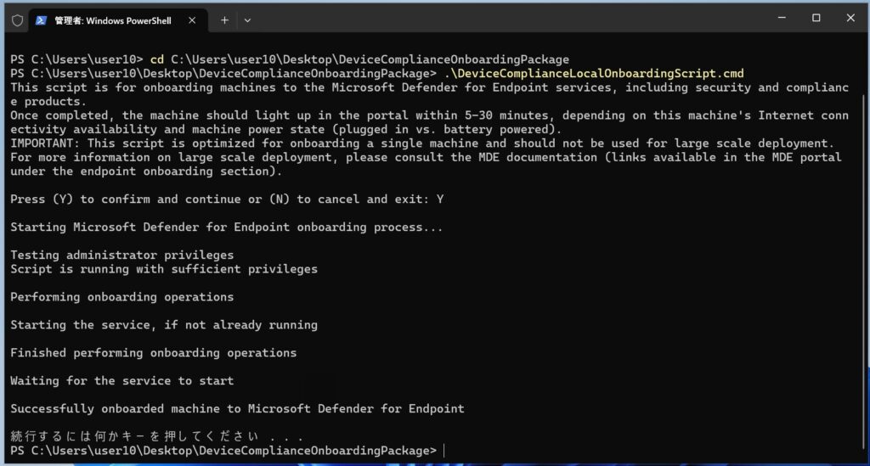Close the Windows PowerShell tab
The width and height of the screenshot is (870, 466).
click(192, 20)
